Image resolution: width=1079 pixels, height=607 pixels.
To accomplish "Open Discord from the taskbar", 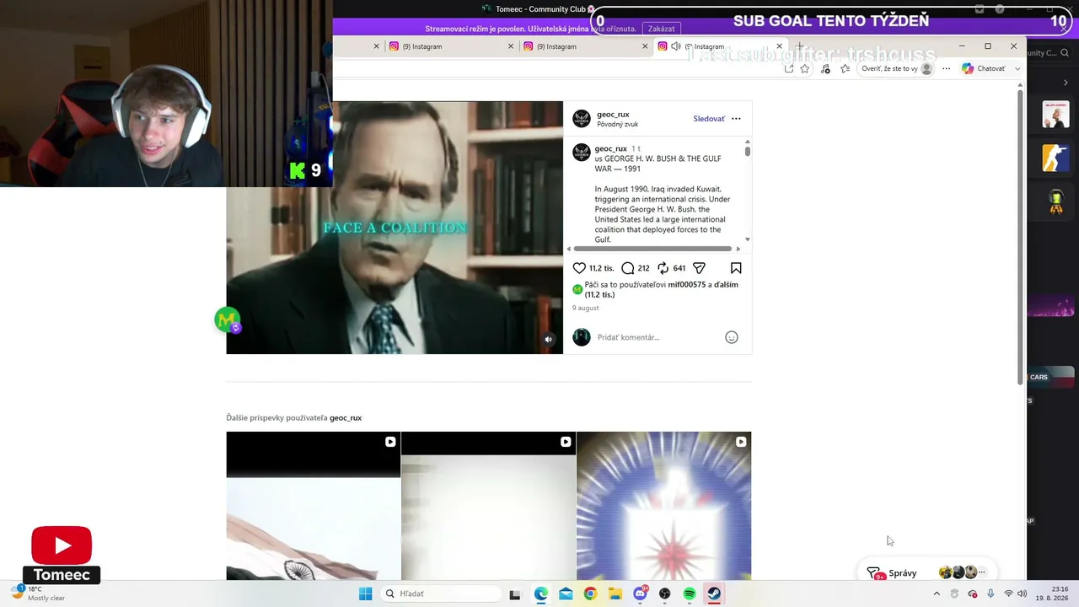I will pos(640,594).
